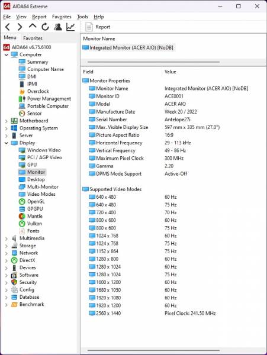
Task: Open Windows Video tree item
Action: 44,150
